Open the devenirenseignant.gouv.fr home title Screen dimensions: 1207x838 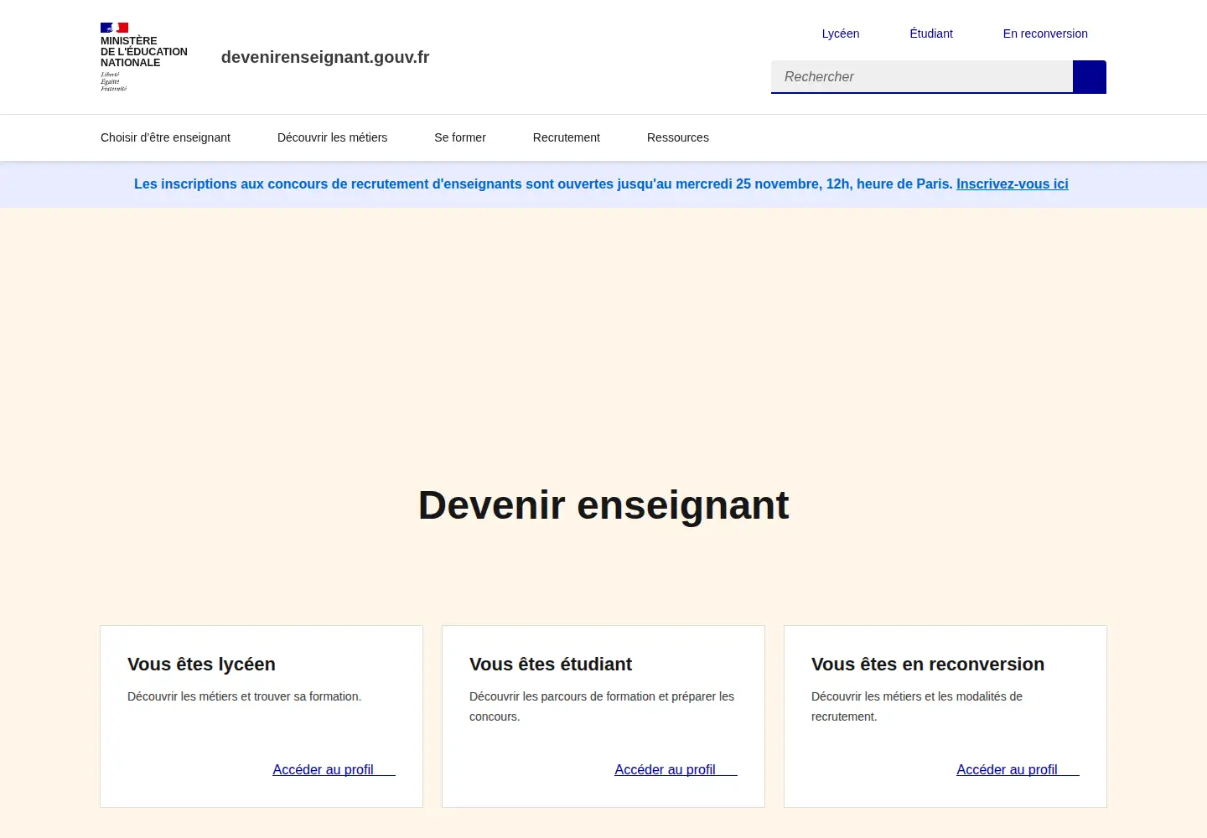click(x=325, y=57)
